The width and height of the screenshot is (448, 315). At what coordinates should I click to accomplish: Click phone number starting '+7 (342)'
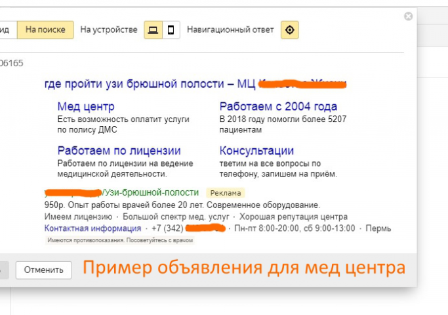click(x=188, y=228)
